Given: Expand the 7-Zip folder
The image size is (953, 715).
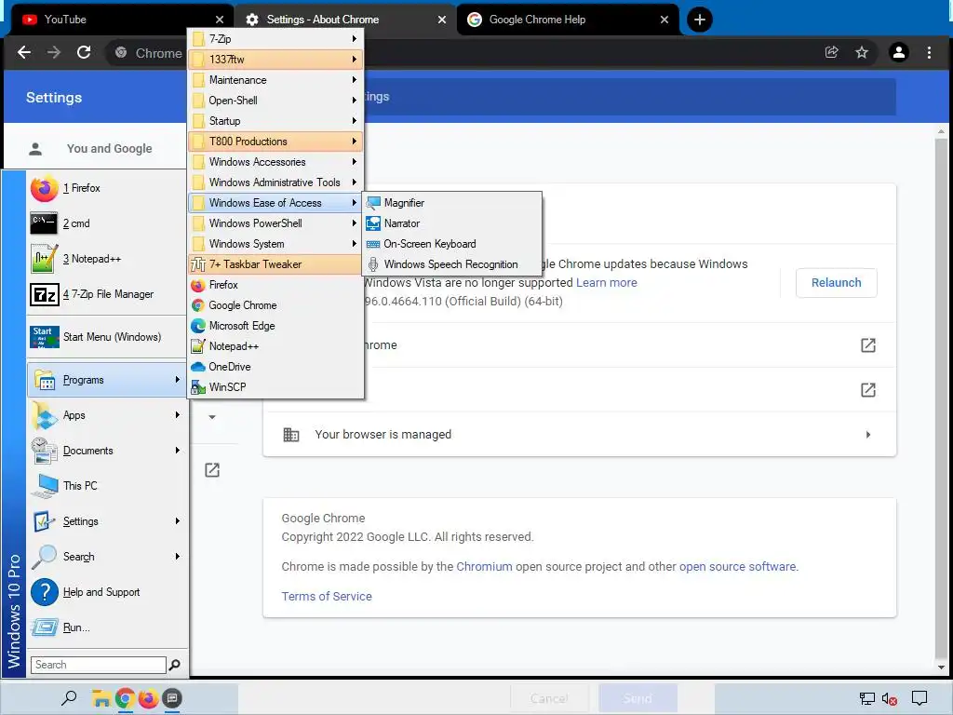Looking at the screenshot, I should (x=275, y=39).
